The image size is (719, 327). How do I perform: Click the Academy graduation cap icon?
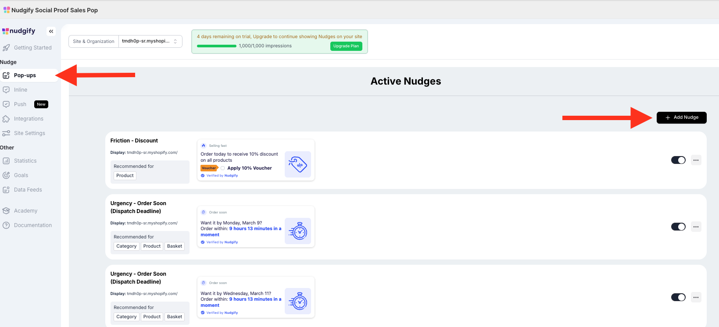6,211
